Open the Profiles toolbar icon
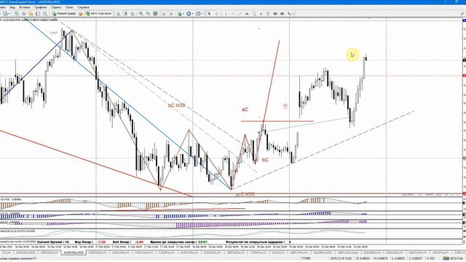 5,14
